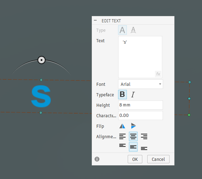Viewport: 202px width, 179px height.
Task: Click the rotation handle above the text
Action: tap(42, 60)
